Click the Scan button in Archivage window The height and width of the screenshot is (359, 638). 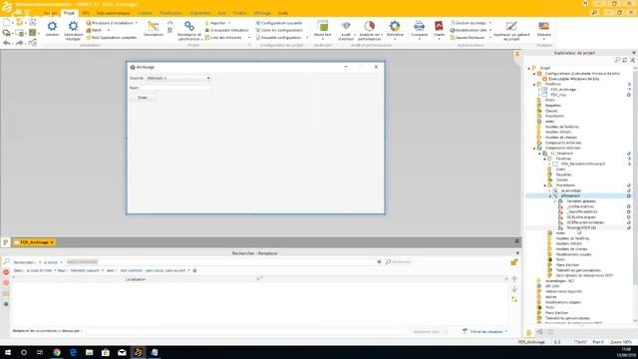pos(143,98)
